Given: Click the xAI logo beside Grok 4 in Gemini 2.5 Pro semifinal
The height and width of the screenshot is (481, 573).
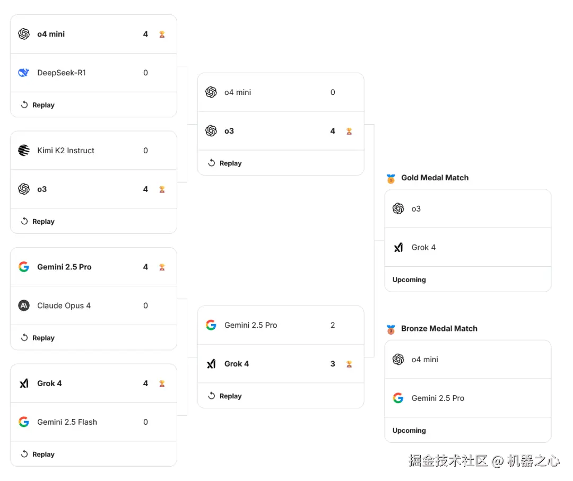Looking at the screenshot, I should (211, 364).
